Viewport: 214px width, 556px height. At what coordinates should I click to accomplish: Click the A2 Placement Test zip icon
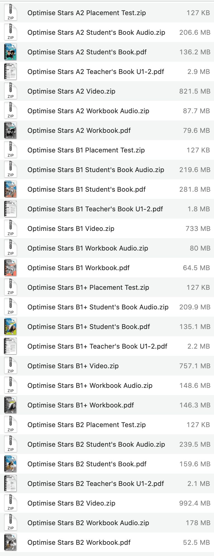coord(11,13)
